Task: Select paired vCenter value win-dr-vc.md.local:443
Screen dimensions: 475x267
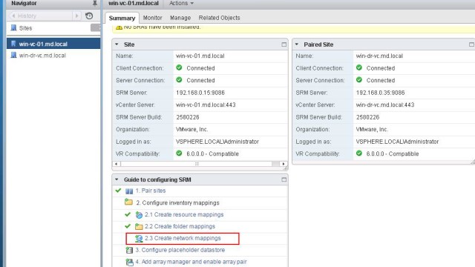Action: tap(385, 105)
